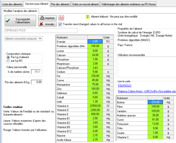Click the Magnésium value 3,00
This screenshot has width=176, height=143.
tap(95, 64)
